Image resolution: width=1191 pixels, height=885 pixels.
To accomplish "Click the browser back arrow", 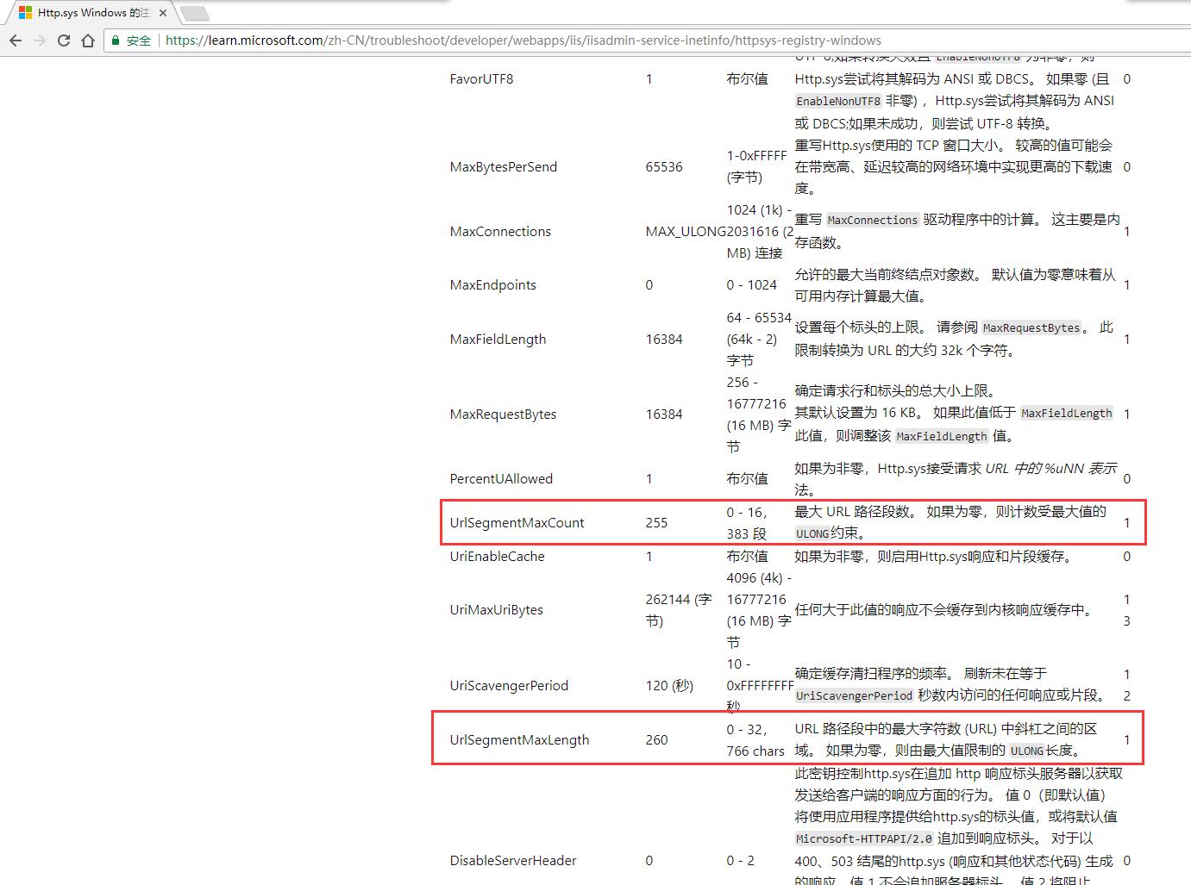I will coord(16,41).
